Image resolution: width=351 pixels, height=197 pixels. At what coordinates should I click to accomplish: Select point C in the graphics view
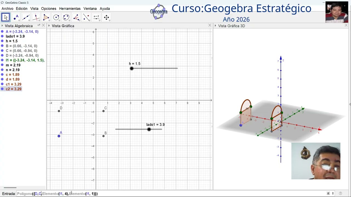pos(103,111)
